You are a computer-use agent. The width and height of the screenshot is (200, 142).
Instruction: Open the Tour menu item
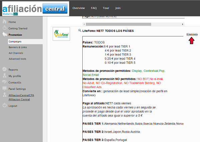[106, 8]
